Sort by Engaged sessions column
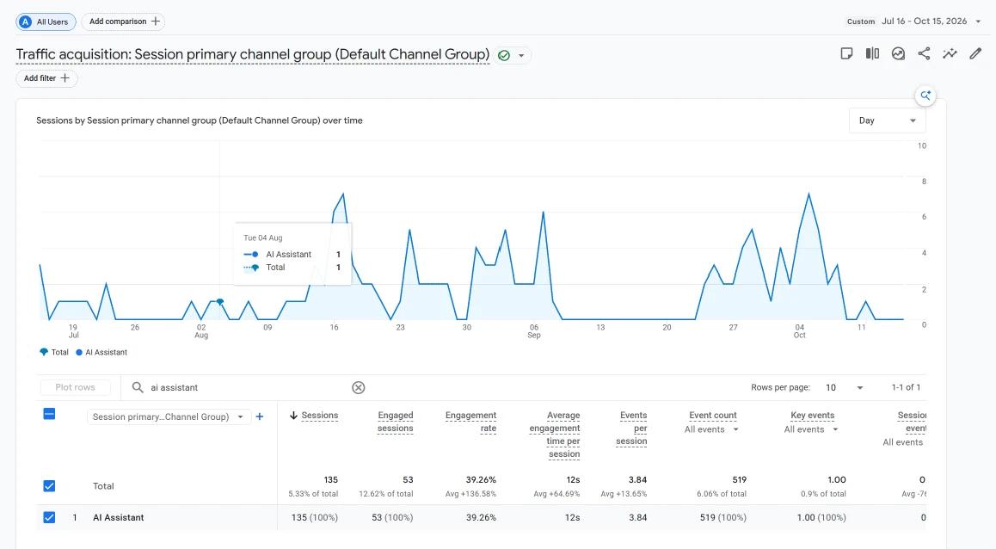 click(395, 422)
